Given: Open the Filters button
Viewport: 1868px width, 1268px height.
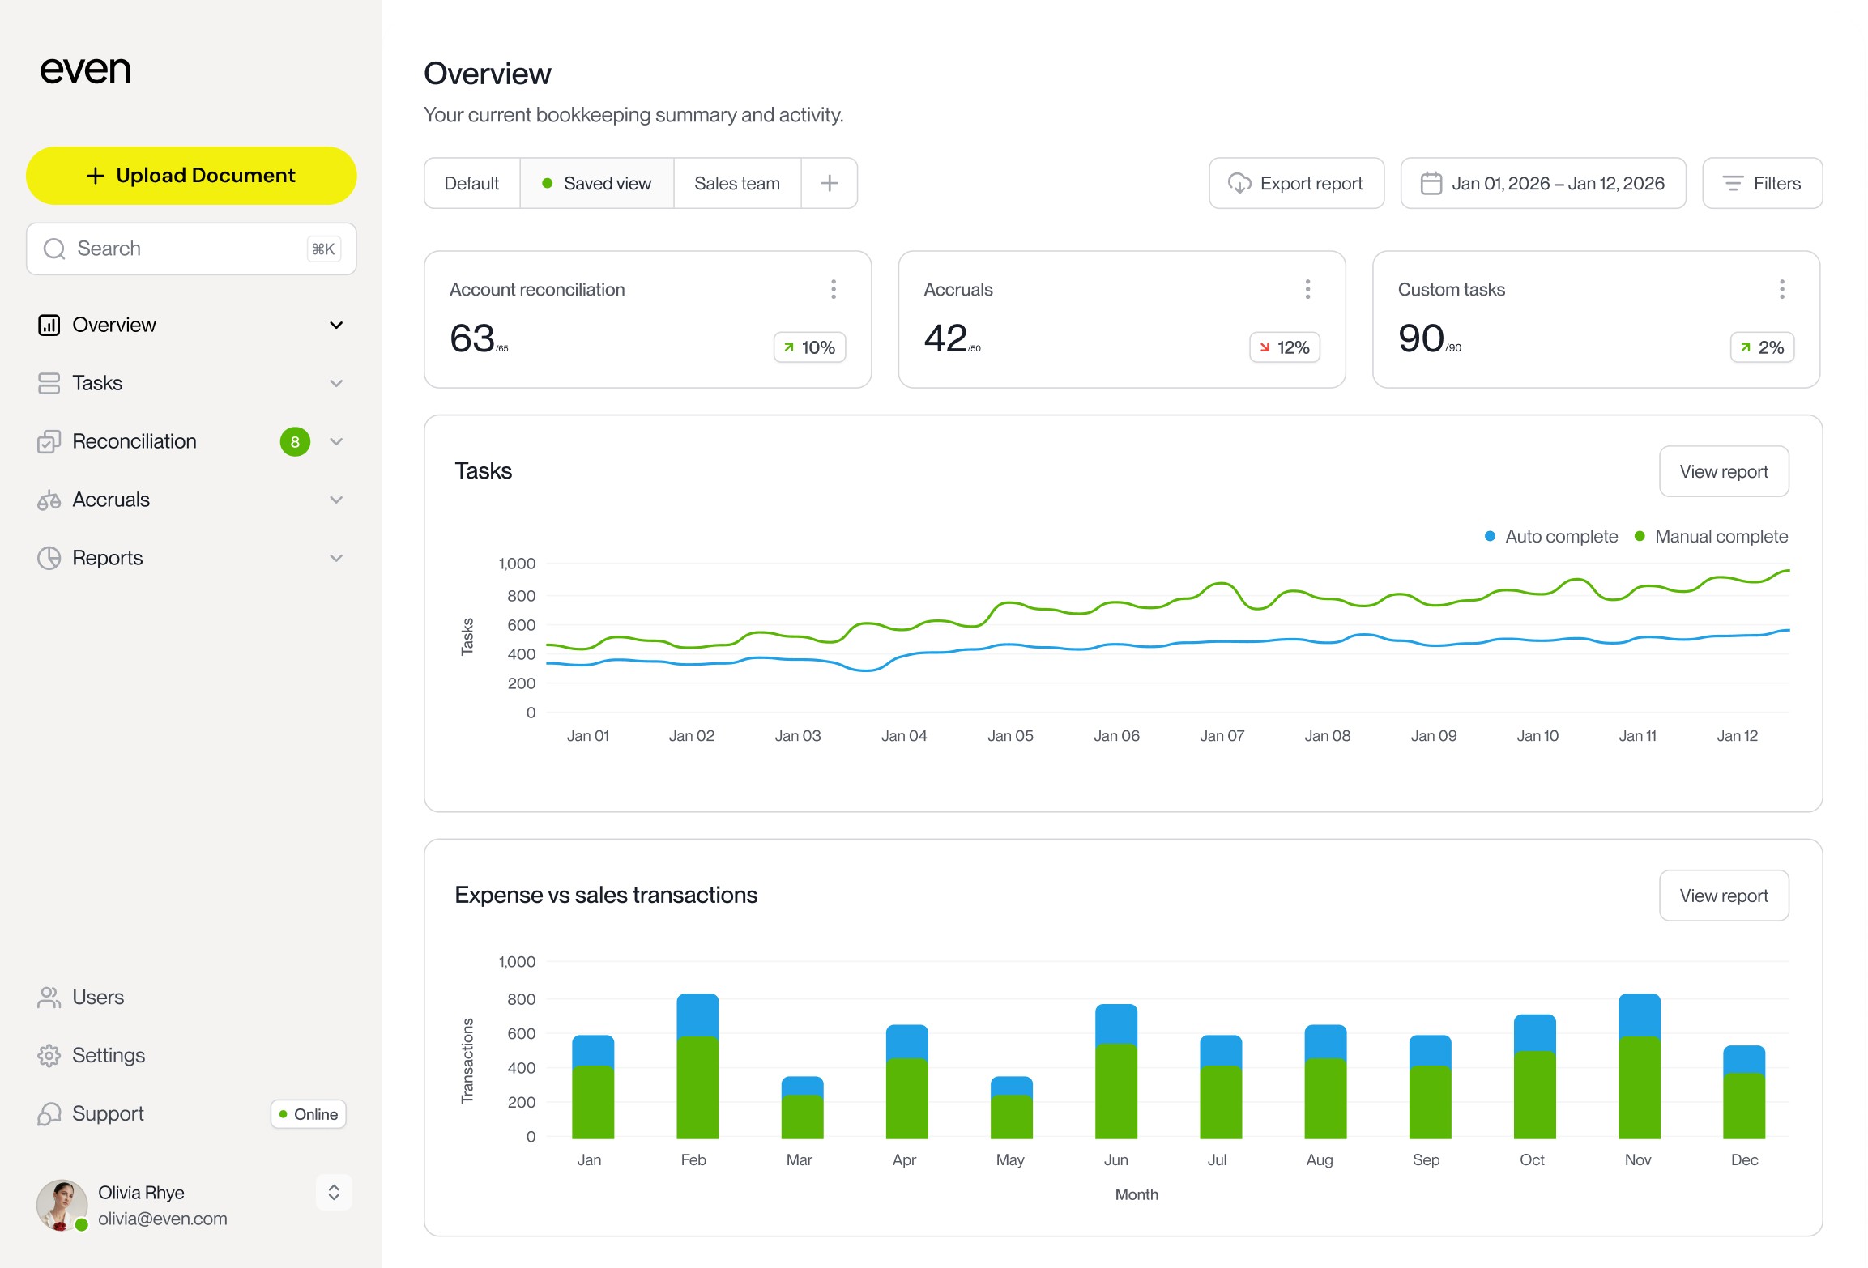Looking at the screenshot, I should click(x=1762, y=183).
